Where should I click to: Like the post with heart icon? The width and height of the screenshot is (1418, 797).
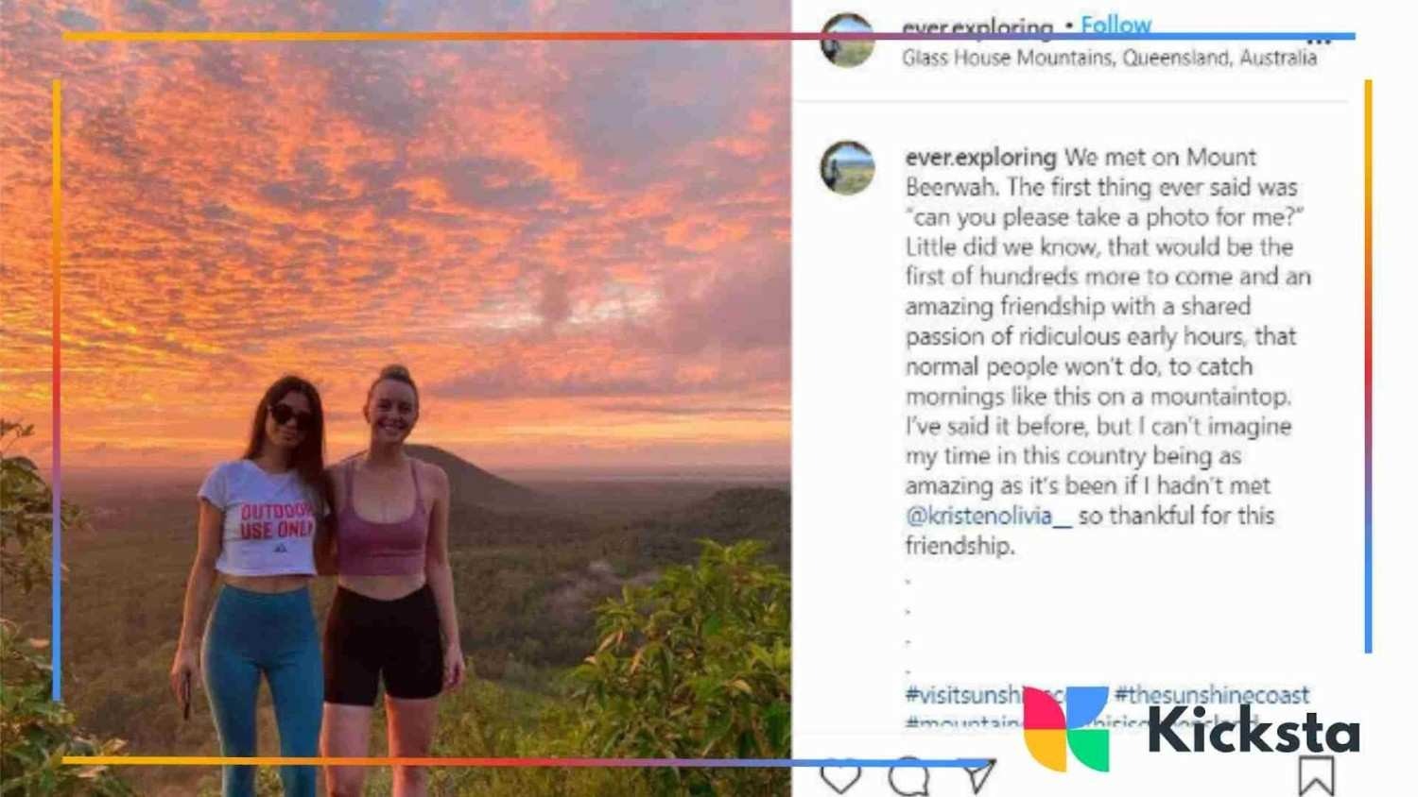(840, 777)
